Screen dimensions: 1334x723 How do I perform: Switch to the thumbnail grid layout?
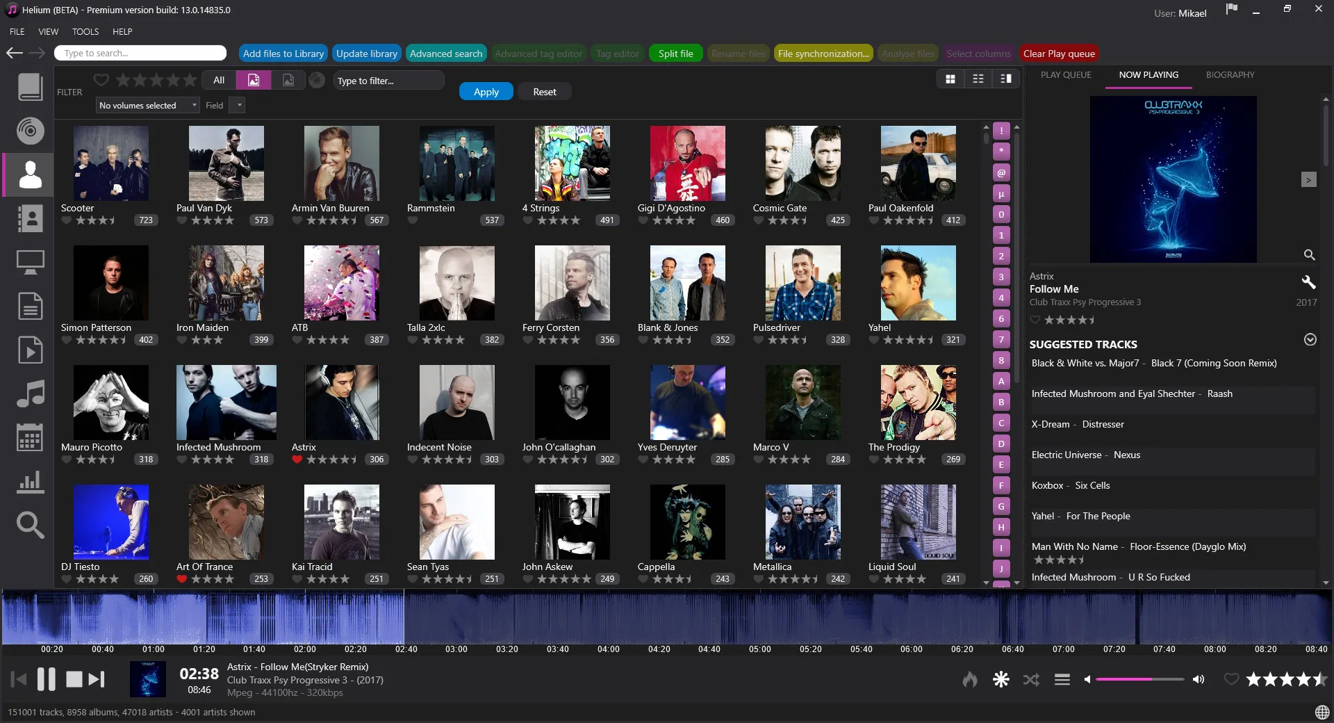(x=950, y=79)
